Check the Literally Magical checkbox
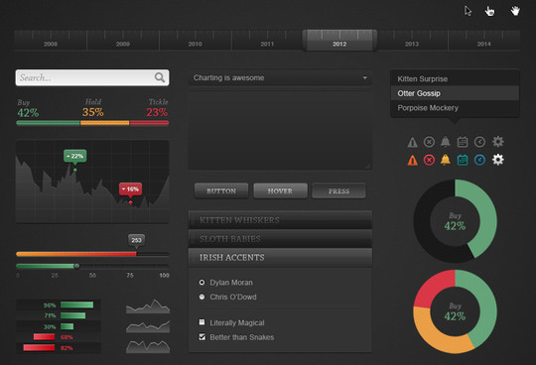This screenshot has width=536, height=365. (202, 322)
